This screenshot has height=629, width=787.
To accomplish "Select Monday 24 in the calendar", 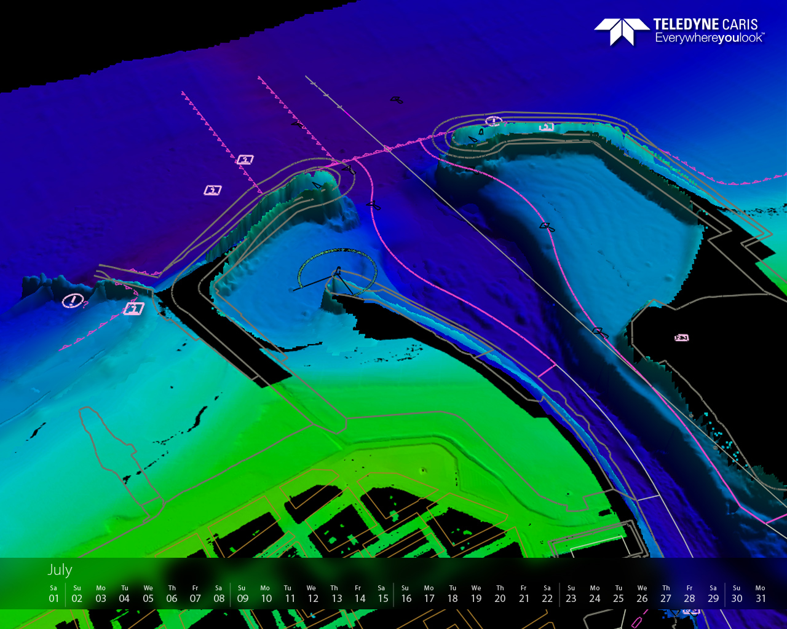I will click(595, 594).
